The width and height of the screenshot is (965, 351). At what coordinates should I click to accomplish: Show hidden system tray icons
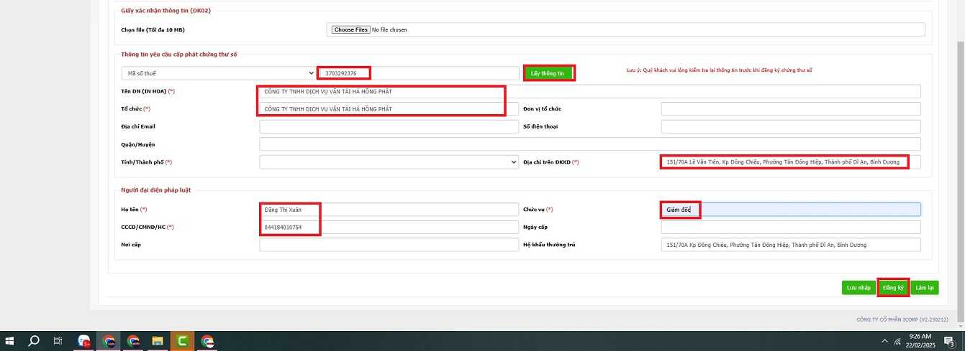coord(884,342)
